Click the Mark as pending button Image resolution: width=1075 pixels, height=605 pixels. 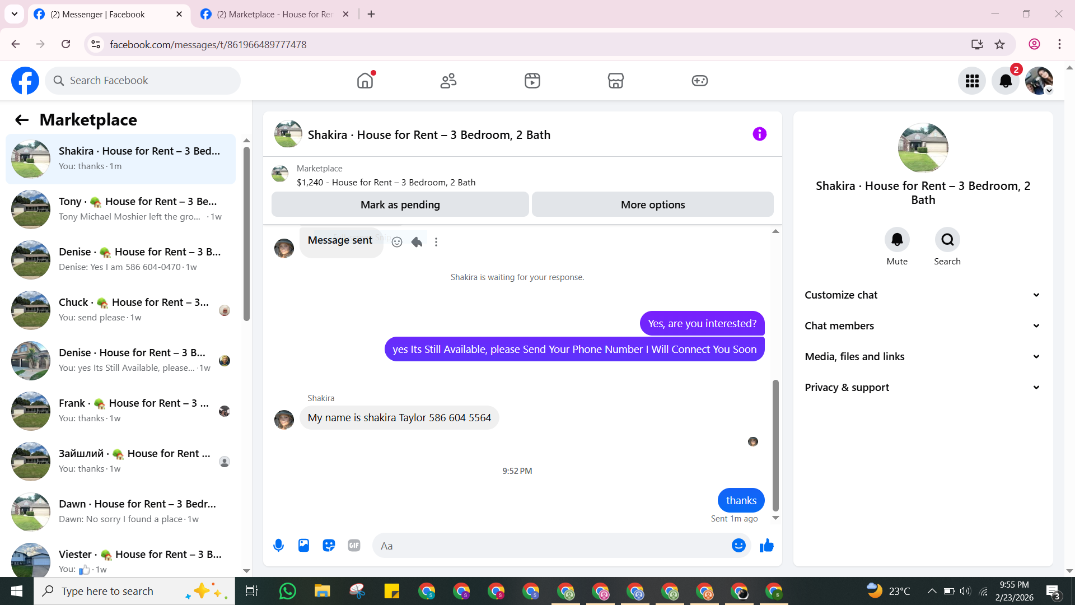tap(400, 205)
